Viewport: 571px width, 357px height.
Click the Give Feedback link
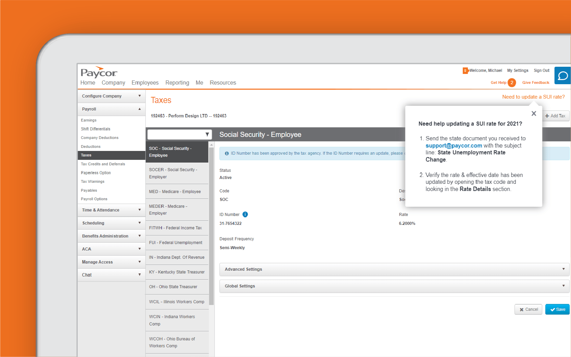tap(536, 82)
